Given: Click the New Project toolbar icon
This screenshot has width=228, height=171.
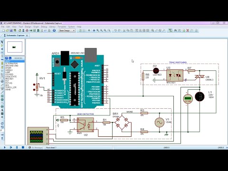Looking at the screenshot, I should click(x=3, y=30).
